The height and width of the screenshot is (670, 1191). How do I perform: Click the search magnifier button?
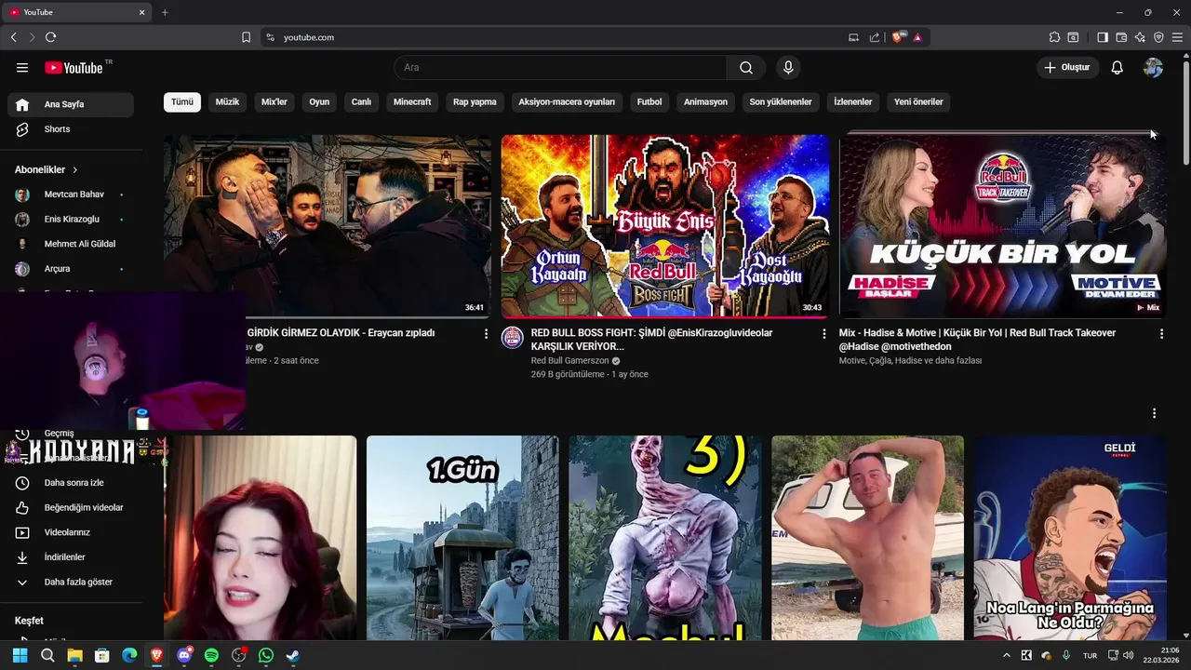pos(746,68)
